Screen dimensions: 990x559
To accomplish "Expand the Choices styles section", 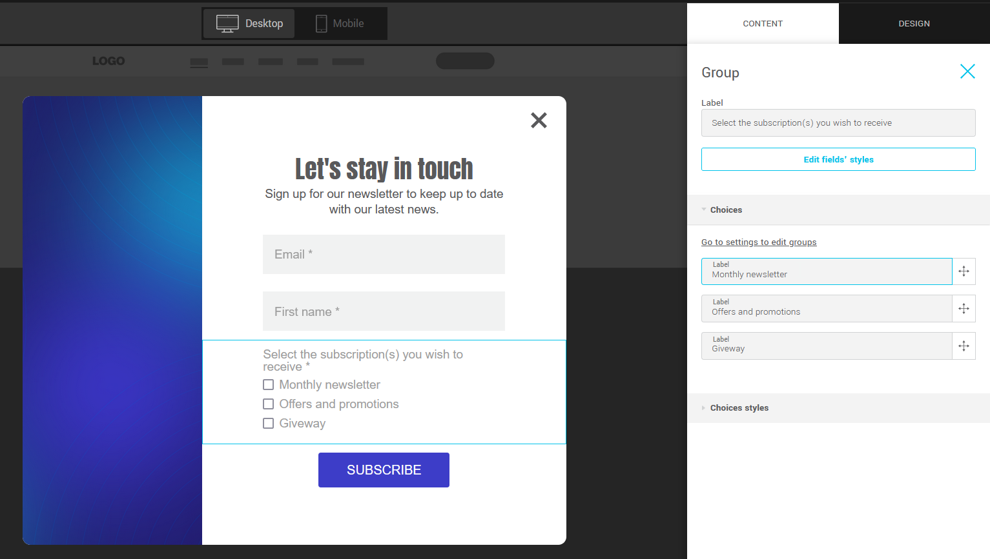I will (x=739, y=408).
